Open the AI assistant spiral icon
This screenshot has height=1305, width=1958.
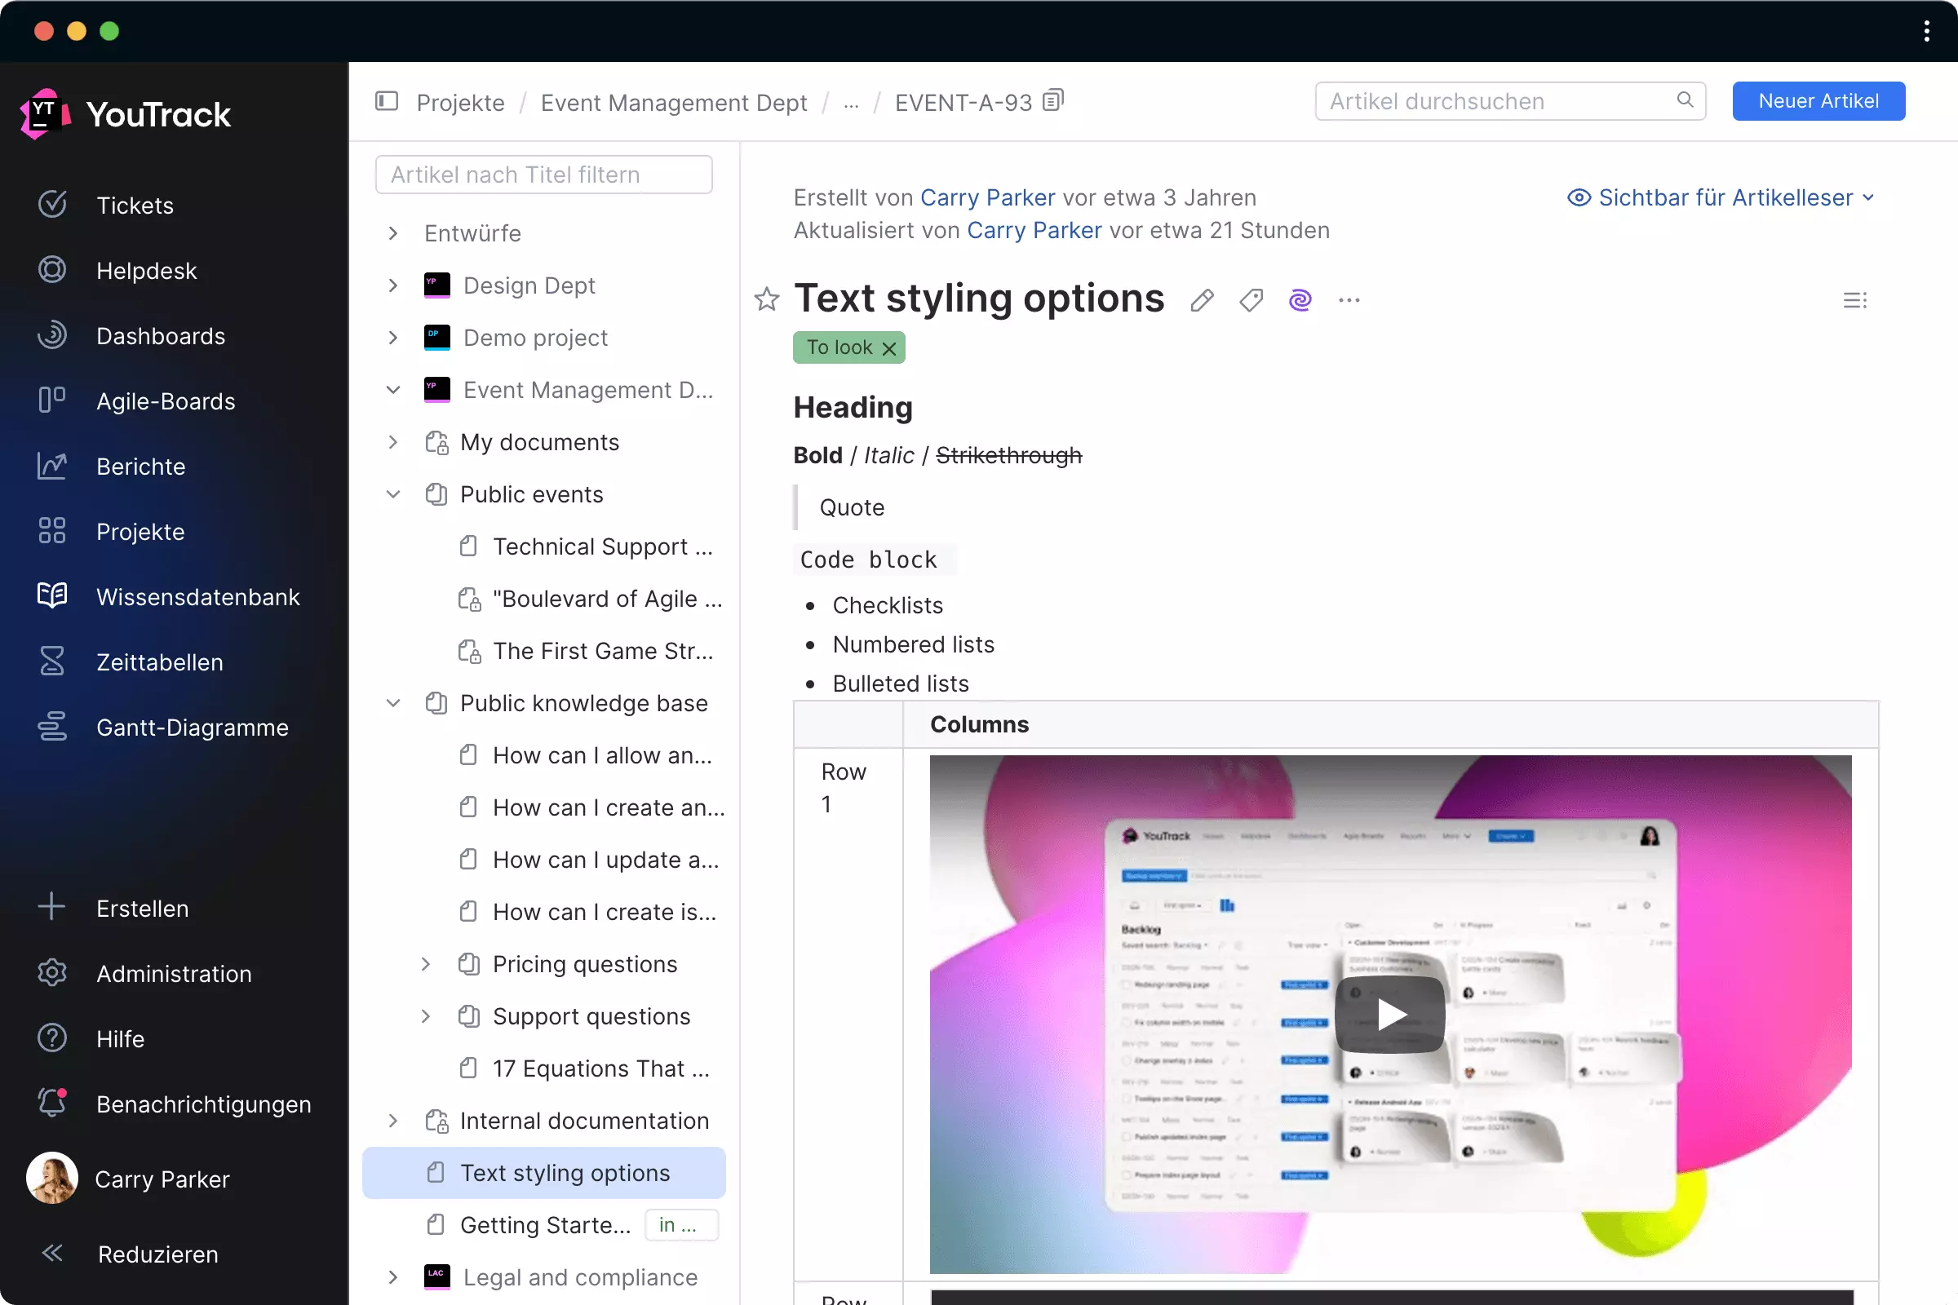tap(1300, 299)
